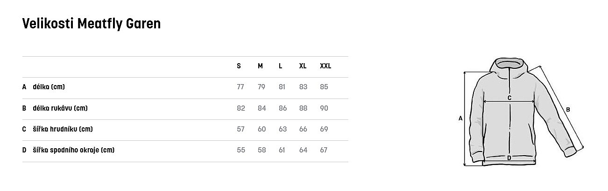Click the letter C on the jacket chest
The height and width of the screenshot is (191, 608).
click(509, 98)
